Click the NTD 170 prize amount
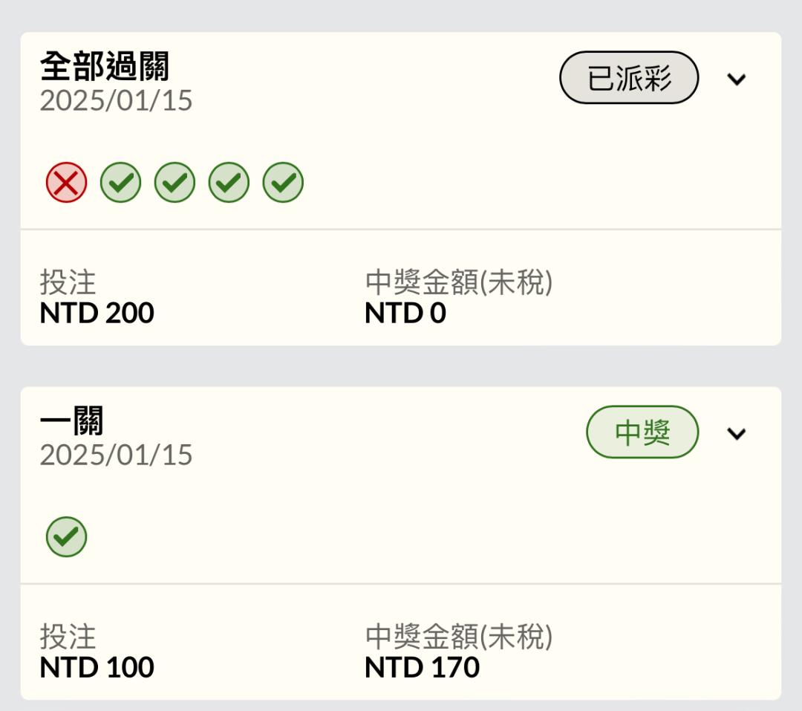 tap(422, 667)
